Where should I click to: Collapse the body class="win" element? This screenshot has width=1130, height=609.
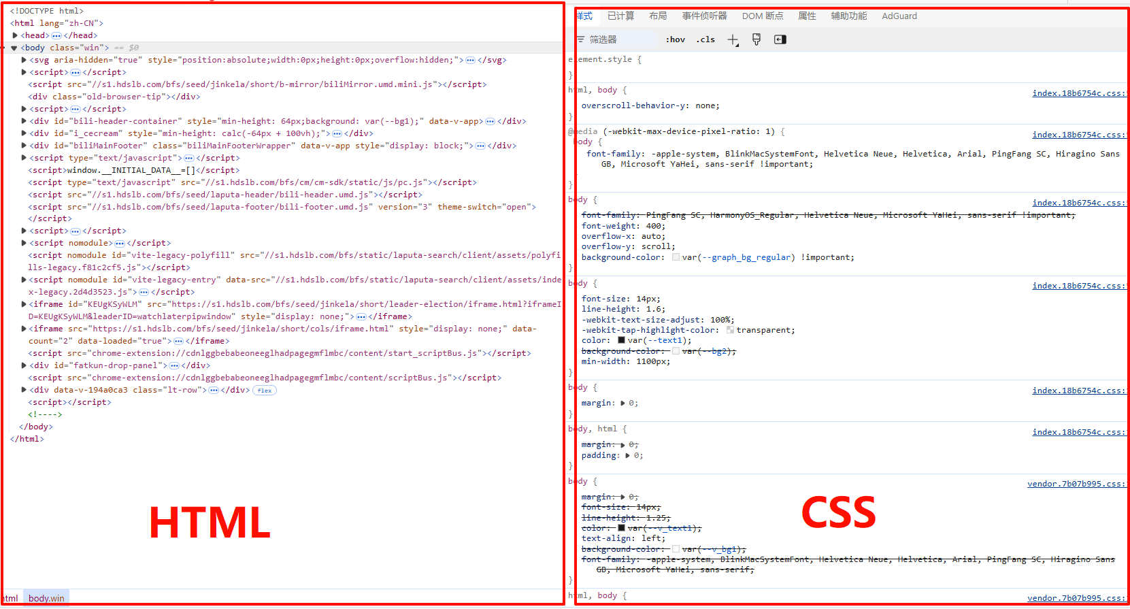(14, 48)
